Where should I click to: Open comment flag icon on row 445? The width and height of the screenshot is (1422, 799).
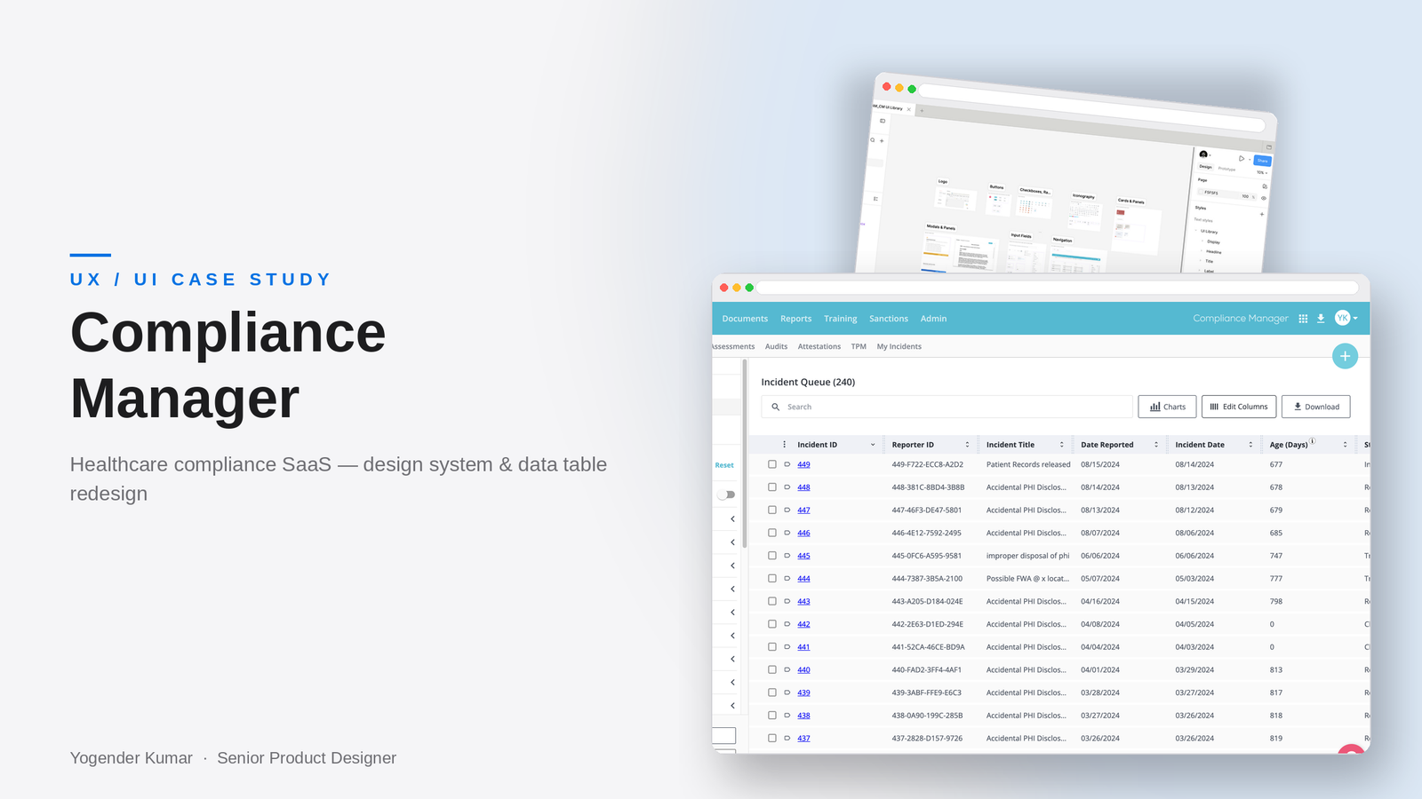point(787,556)
